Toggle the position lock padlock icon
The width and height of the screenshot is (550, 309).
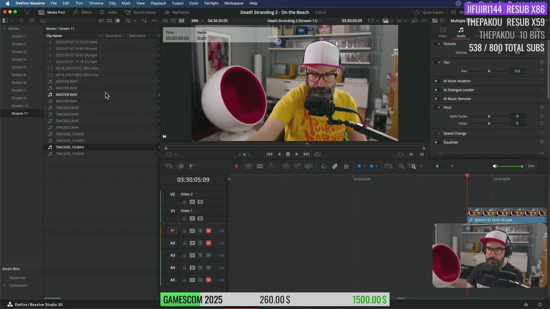(346, 166)
